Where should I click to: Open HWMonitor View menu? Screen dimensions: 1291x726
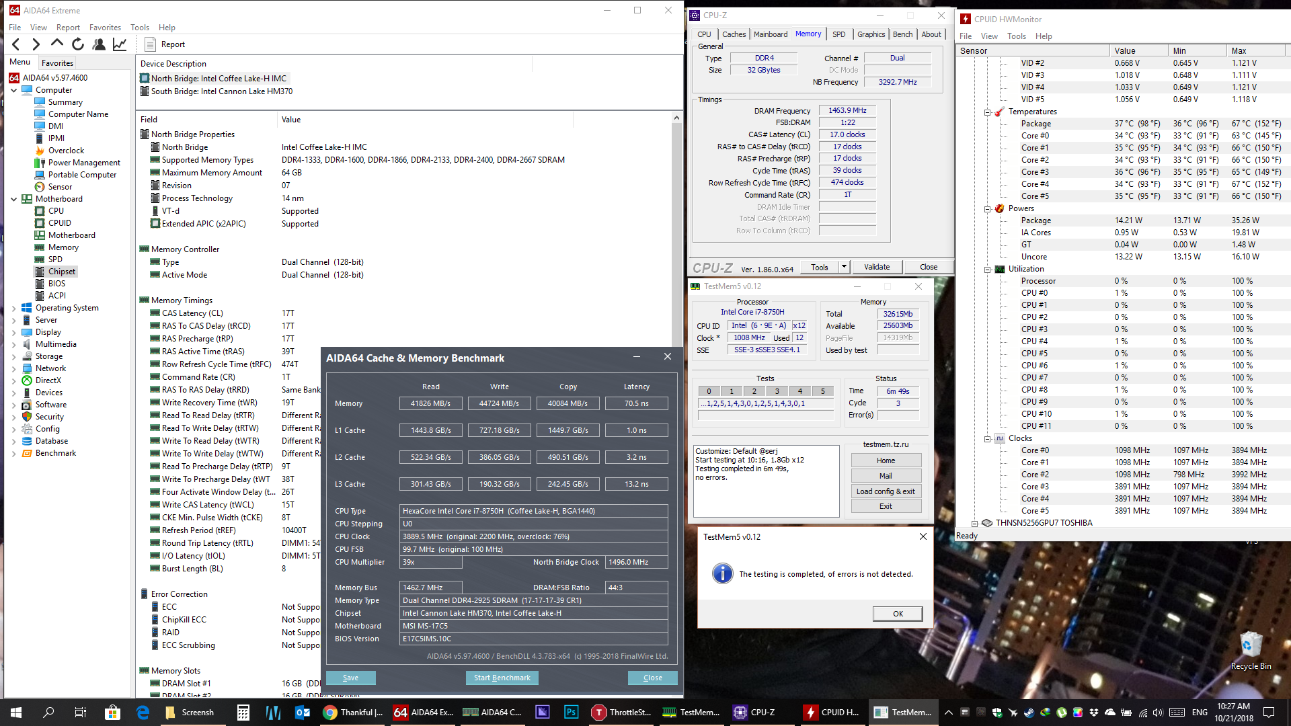[x=989, y=36]
